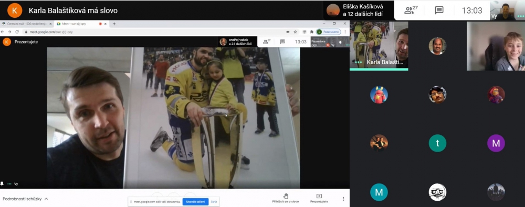The width and height of the screenshot is (525, 207).
Task: Click the Skrýt link on the sharing bar
Action: coord(214,202)
